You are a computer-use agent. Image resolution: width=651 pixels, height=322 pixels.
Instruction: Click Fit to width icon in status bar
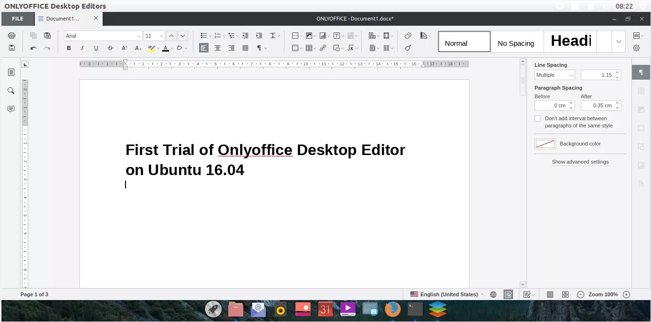[566, 294]
